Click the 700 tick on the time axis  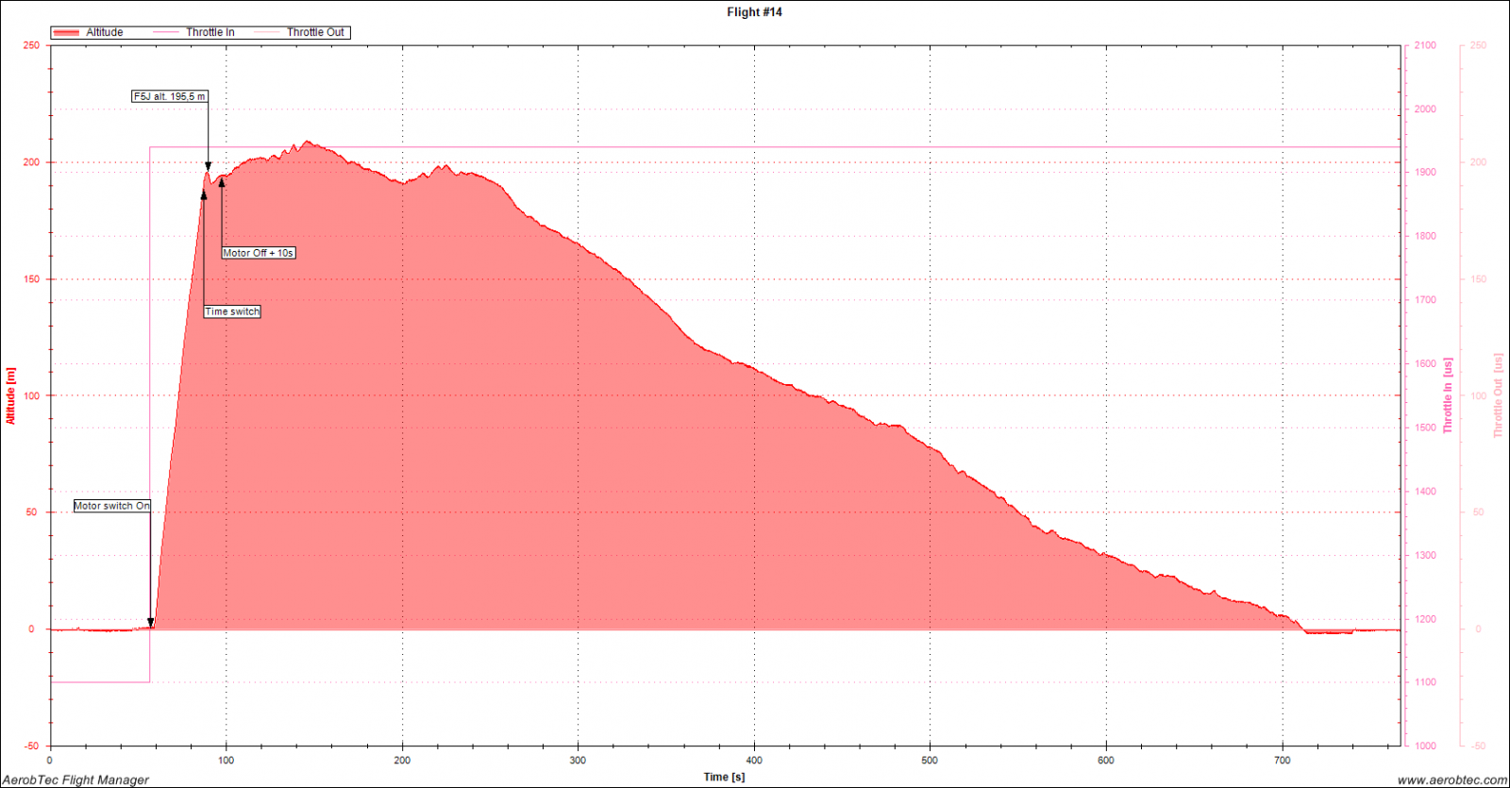(1282, 760)
